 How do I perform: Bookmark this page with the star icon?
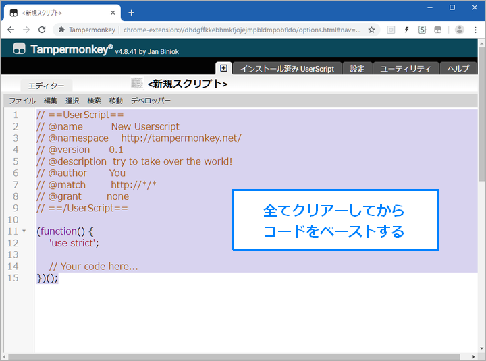click(x=371, y=30)
